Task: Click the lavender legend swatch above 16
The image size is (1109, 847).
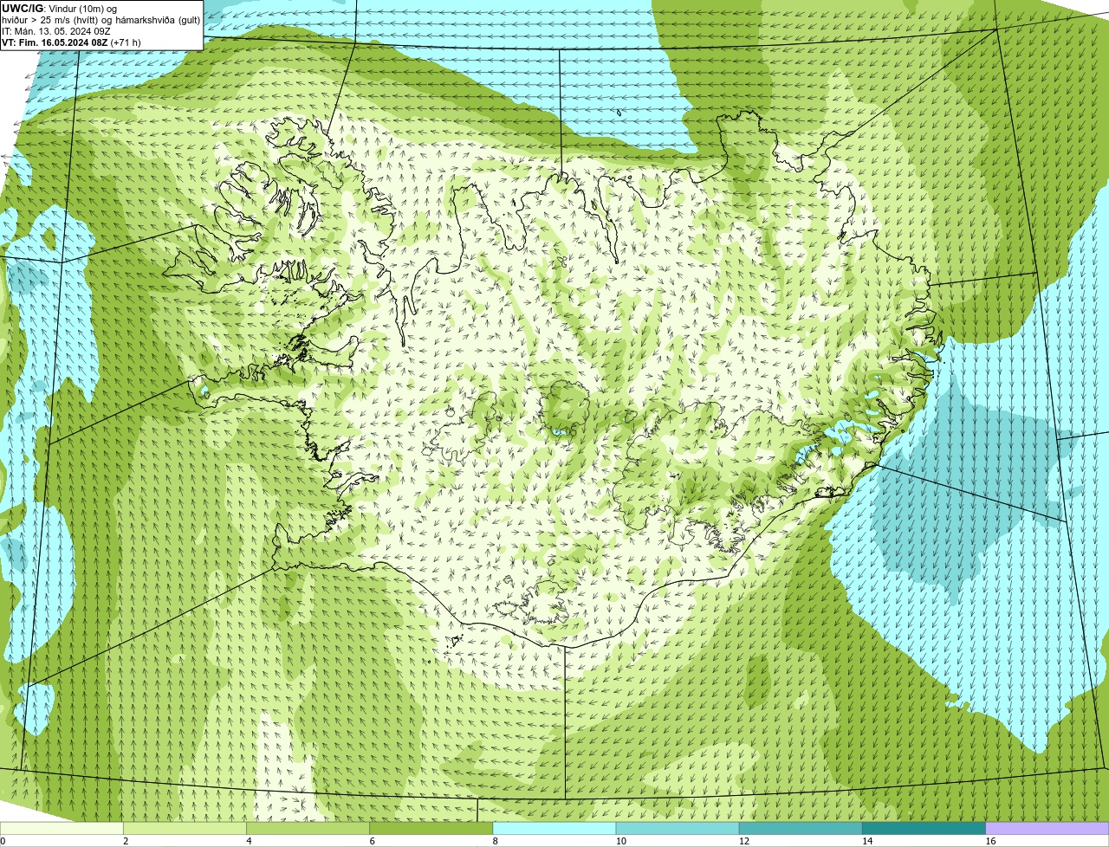Action: pos(1047,829)
